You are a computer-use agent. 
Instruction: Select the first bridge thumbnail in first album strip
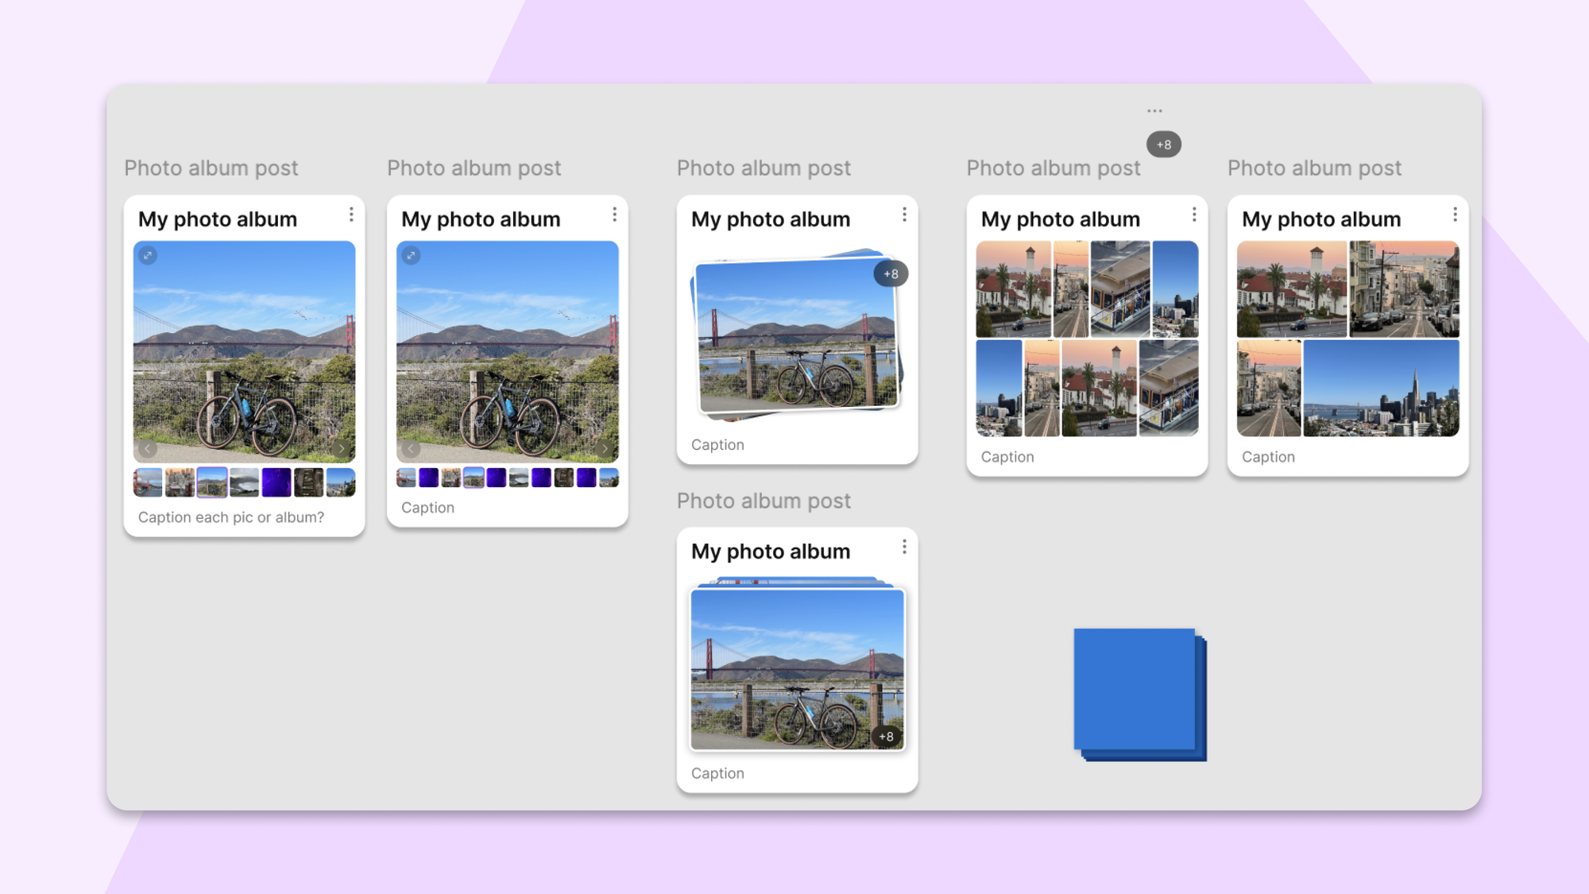coord(148,482)
